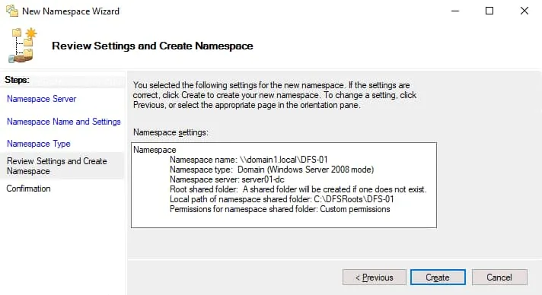Screen dimensions: 542x295
Task: Maximize the New Namespace Wizard window
Action: click(489, 11)
